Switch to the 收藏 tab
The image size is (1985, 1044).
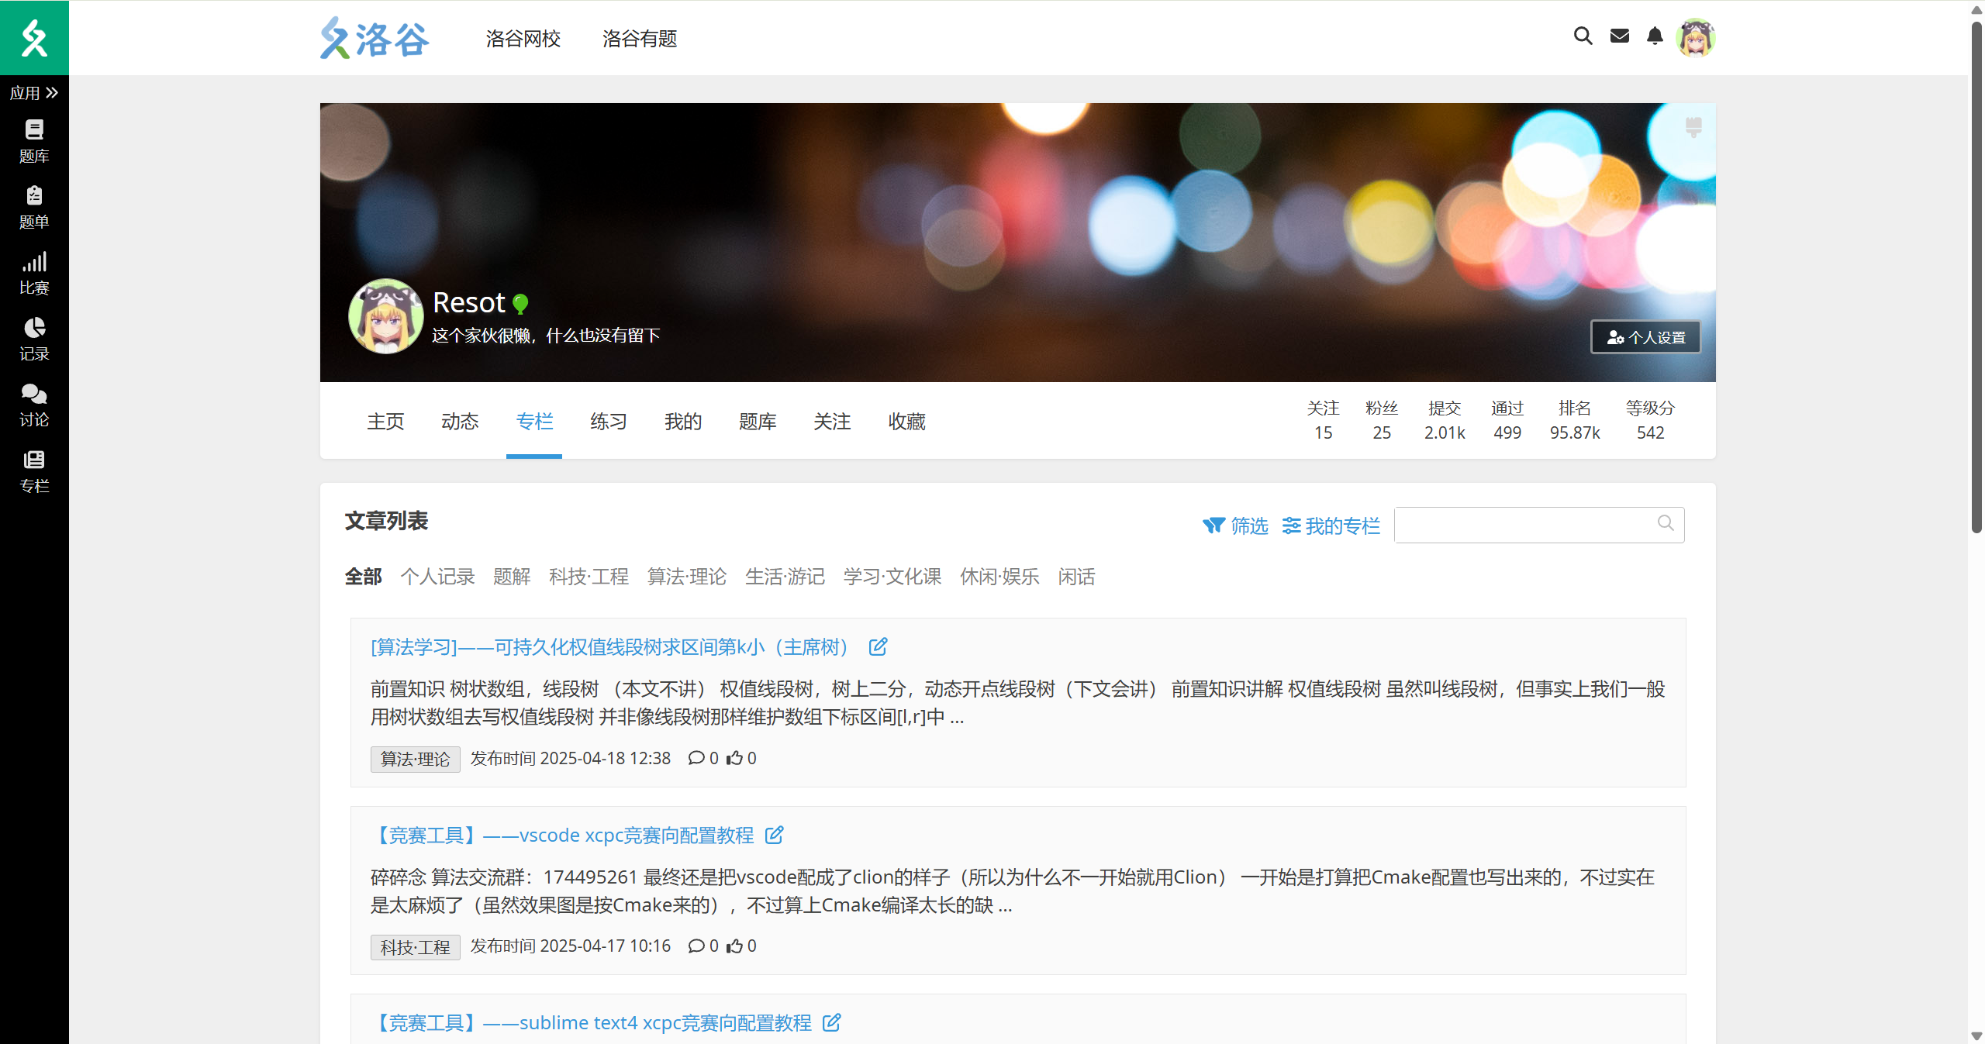tap(906, 422)
